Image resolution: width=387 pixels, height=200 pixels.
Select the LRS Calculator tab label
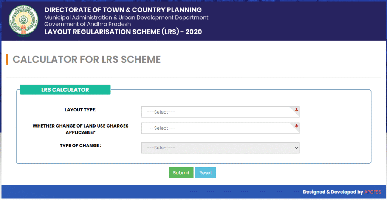click(65, 90)
